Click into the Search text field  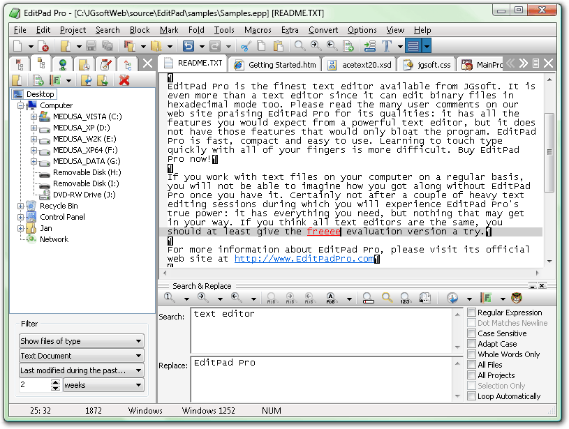click(x=322, y=331)
